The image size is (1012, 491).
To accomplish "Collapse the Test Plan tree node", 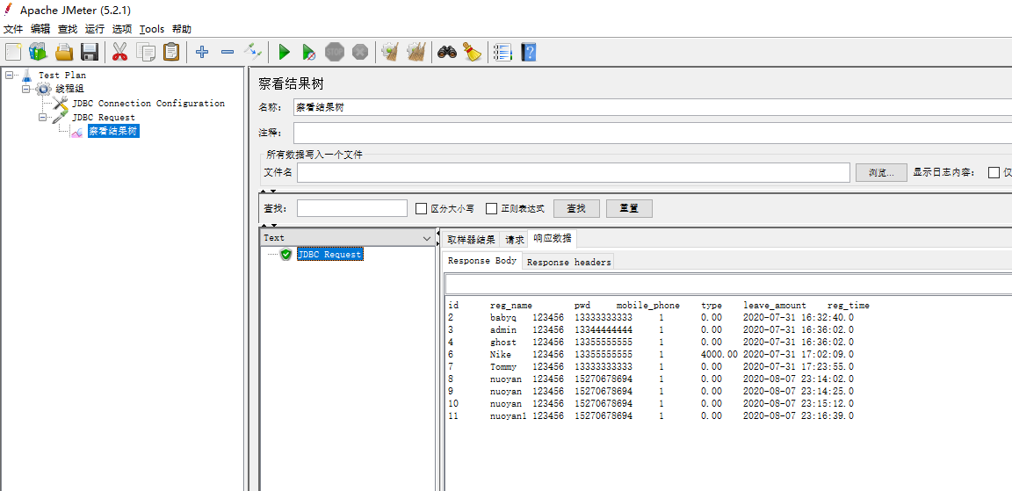I will click(x=10, y=76).
